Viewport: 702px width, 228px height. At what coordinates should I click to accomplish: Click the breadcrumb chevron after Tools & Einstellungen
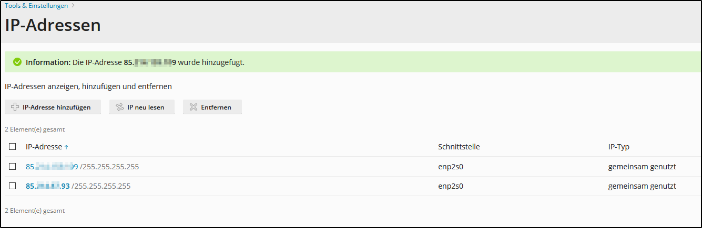click(x=73, y=6)
